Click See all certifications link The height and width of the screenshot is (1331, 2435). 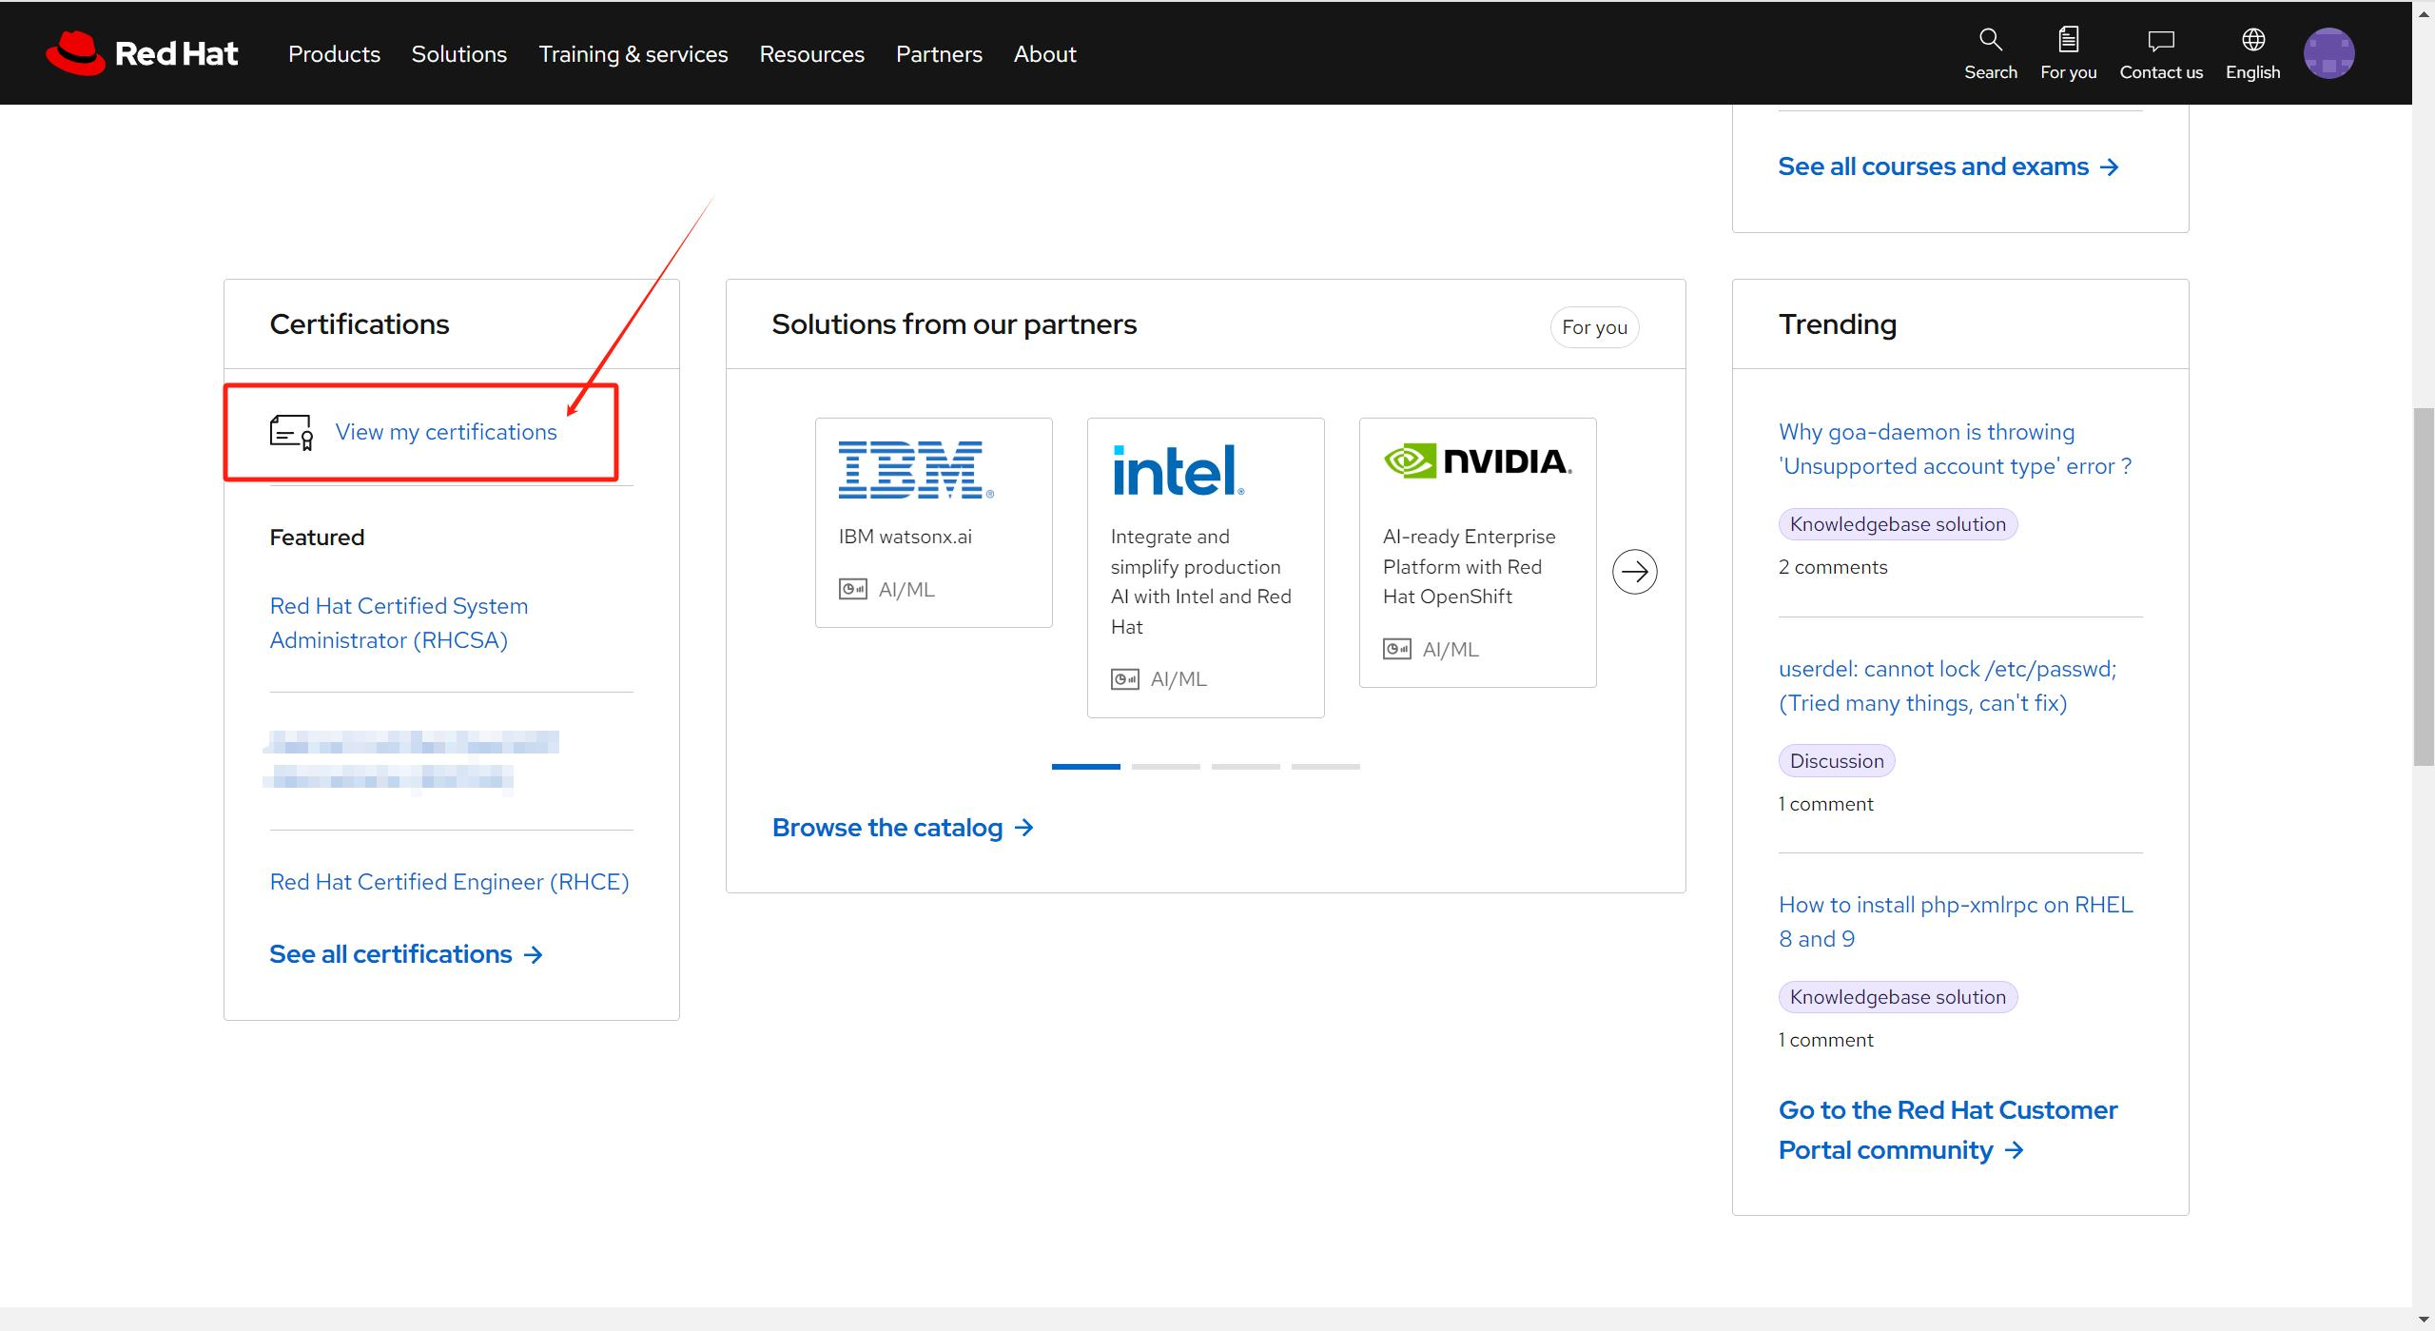tap(406, 954)
